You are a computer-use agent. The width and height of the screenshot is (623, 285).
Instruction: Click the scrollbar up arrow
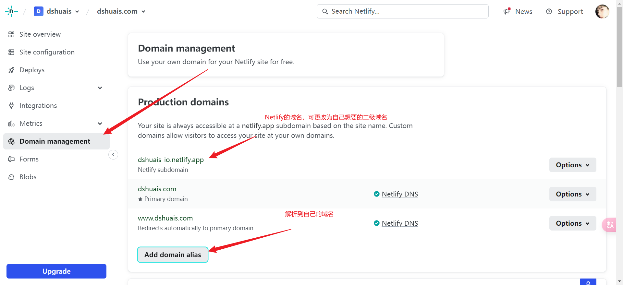pyautogui.click(x=619, y=3)
